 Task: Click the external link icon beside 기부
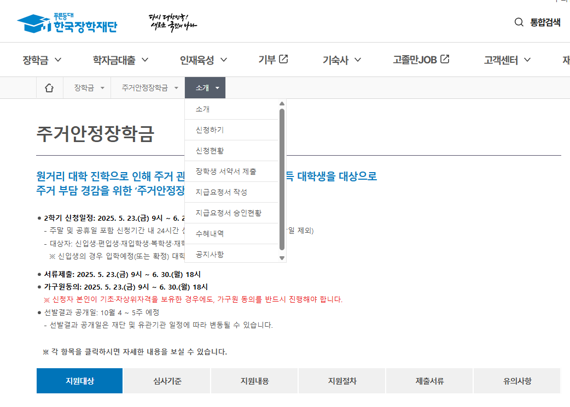[284, 59]
